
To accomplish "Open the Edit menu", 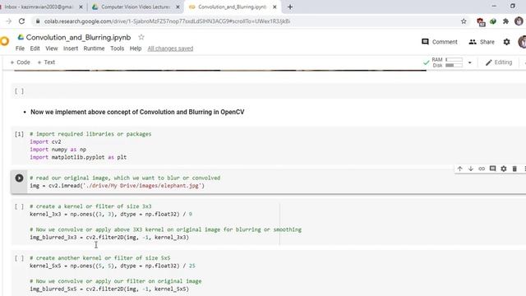I will 35,49.
